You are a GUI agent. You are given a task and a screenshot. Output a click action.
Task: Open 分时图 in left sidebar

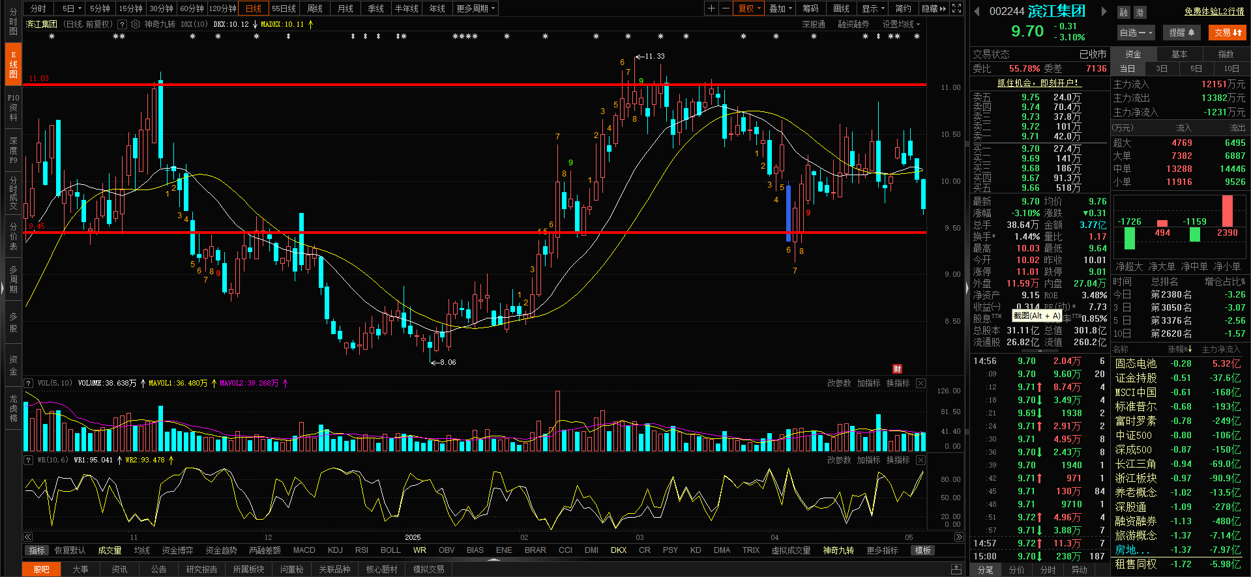pos(13,21)
